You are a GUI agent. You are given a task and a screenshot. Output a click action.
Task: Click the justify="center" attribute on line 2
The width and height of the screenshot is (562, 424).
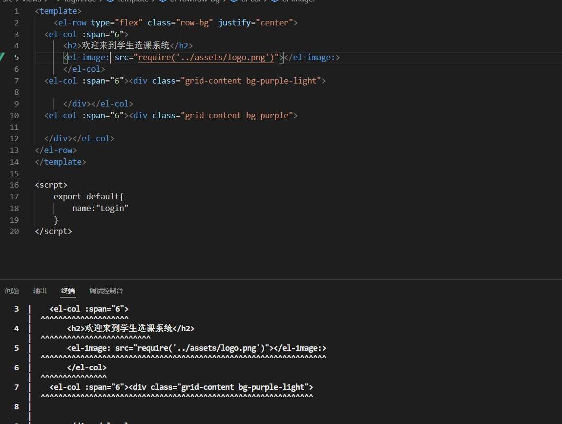pyautogui.click(x=255, y=22)
